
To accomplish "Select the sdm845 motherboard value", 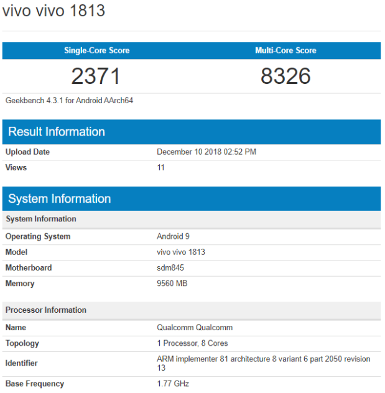I will [170, 267].
